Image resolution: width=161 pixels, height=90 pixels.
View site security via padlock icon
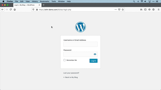click(37, 9)
